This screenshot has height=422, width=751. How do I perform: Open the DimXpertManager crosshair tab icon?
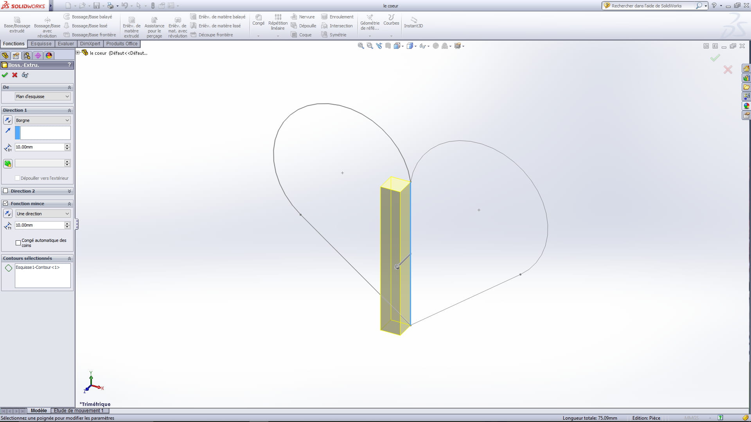point(38,55)
